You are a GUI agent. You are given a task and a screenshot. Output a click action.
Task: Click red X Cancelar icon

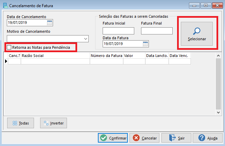136,138
